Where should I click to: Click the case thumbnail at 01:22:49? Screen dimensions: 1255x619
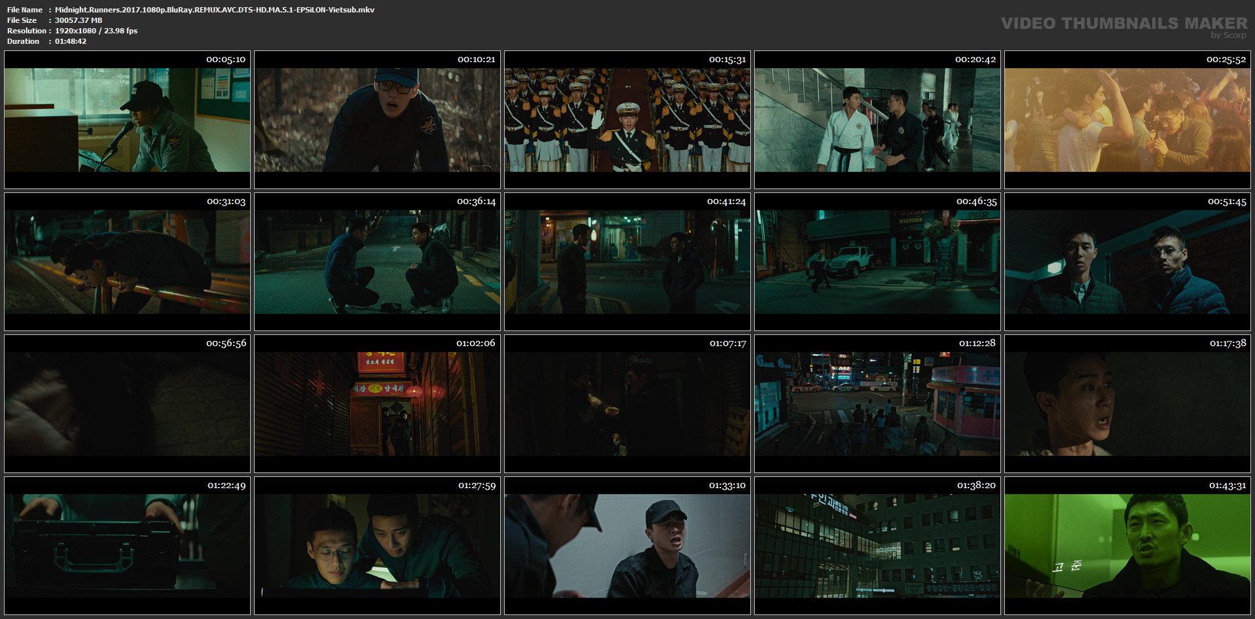(x=127, y=546)
